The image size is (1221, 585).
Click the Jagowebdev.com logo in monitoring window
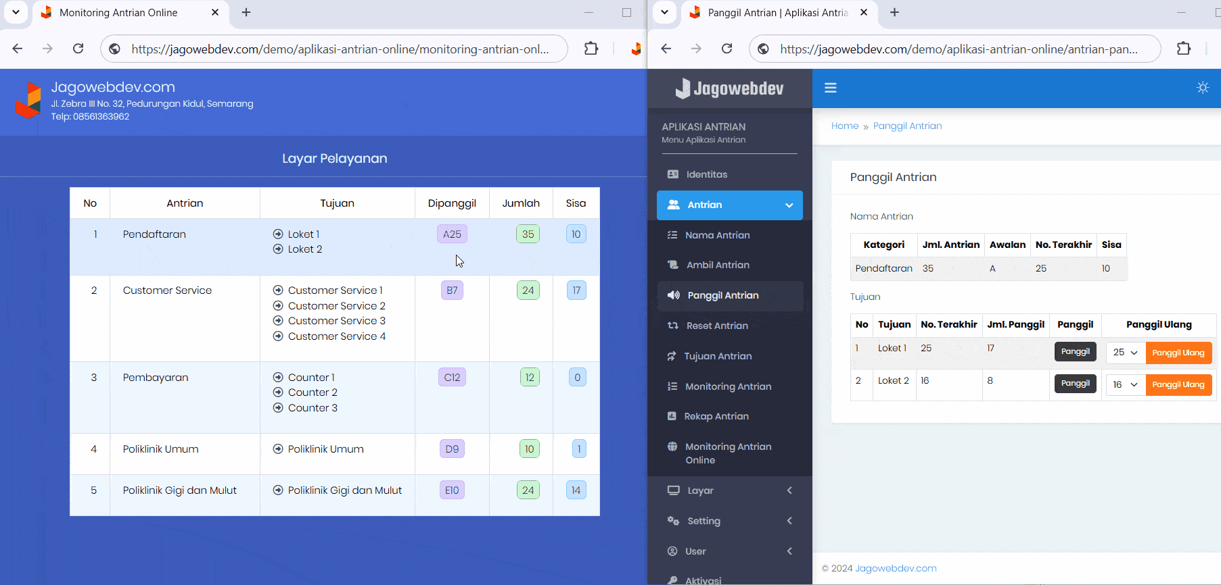pos(28,100)
